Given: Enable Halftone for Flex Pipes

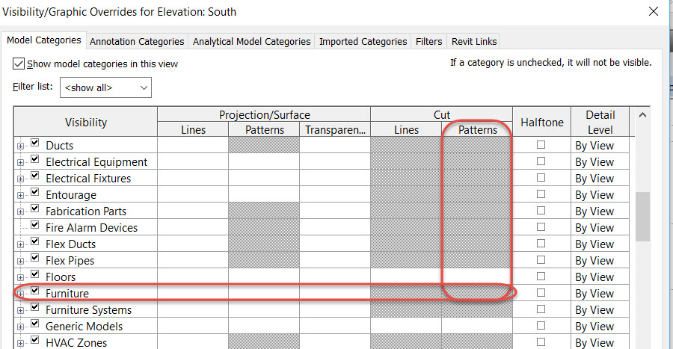Looking at the screenshot, I should (541, 260).
